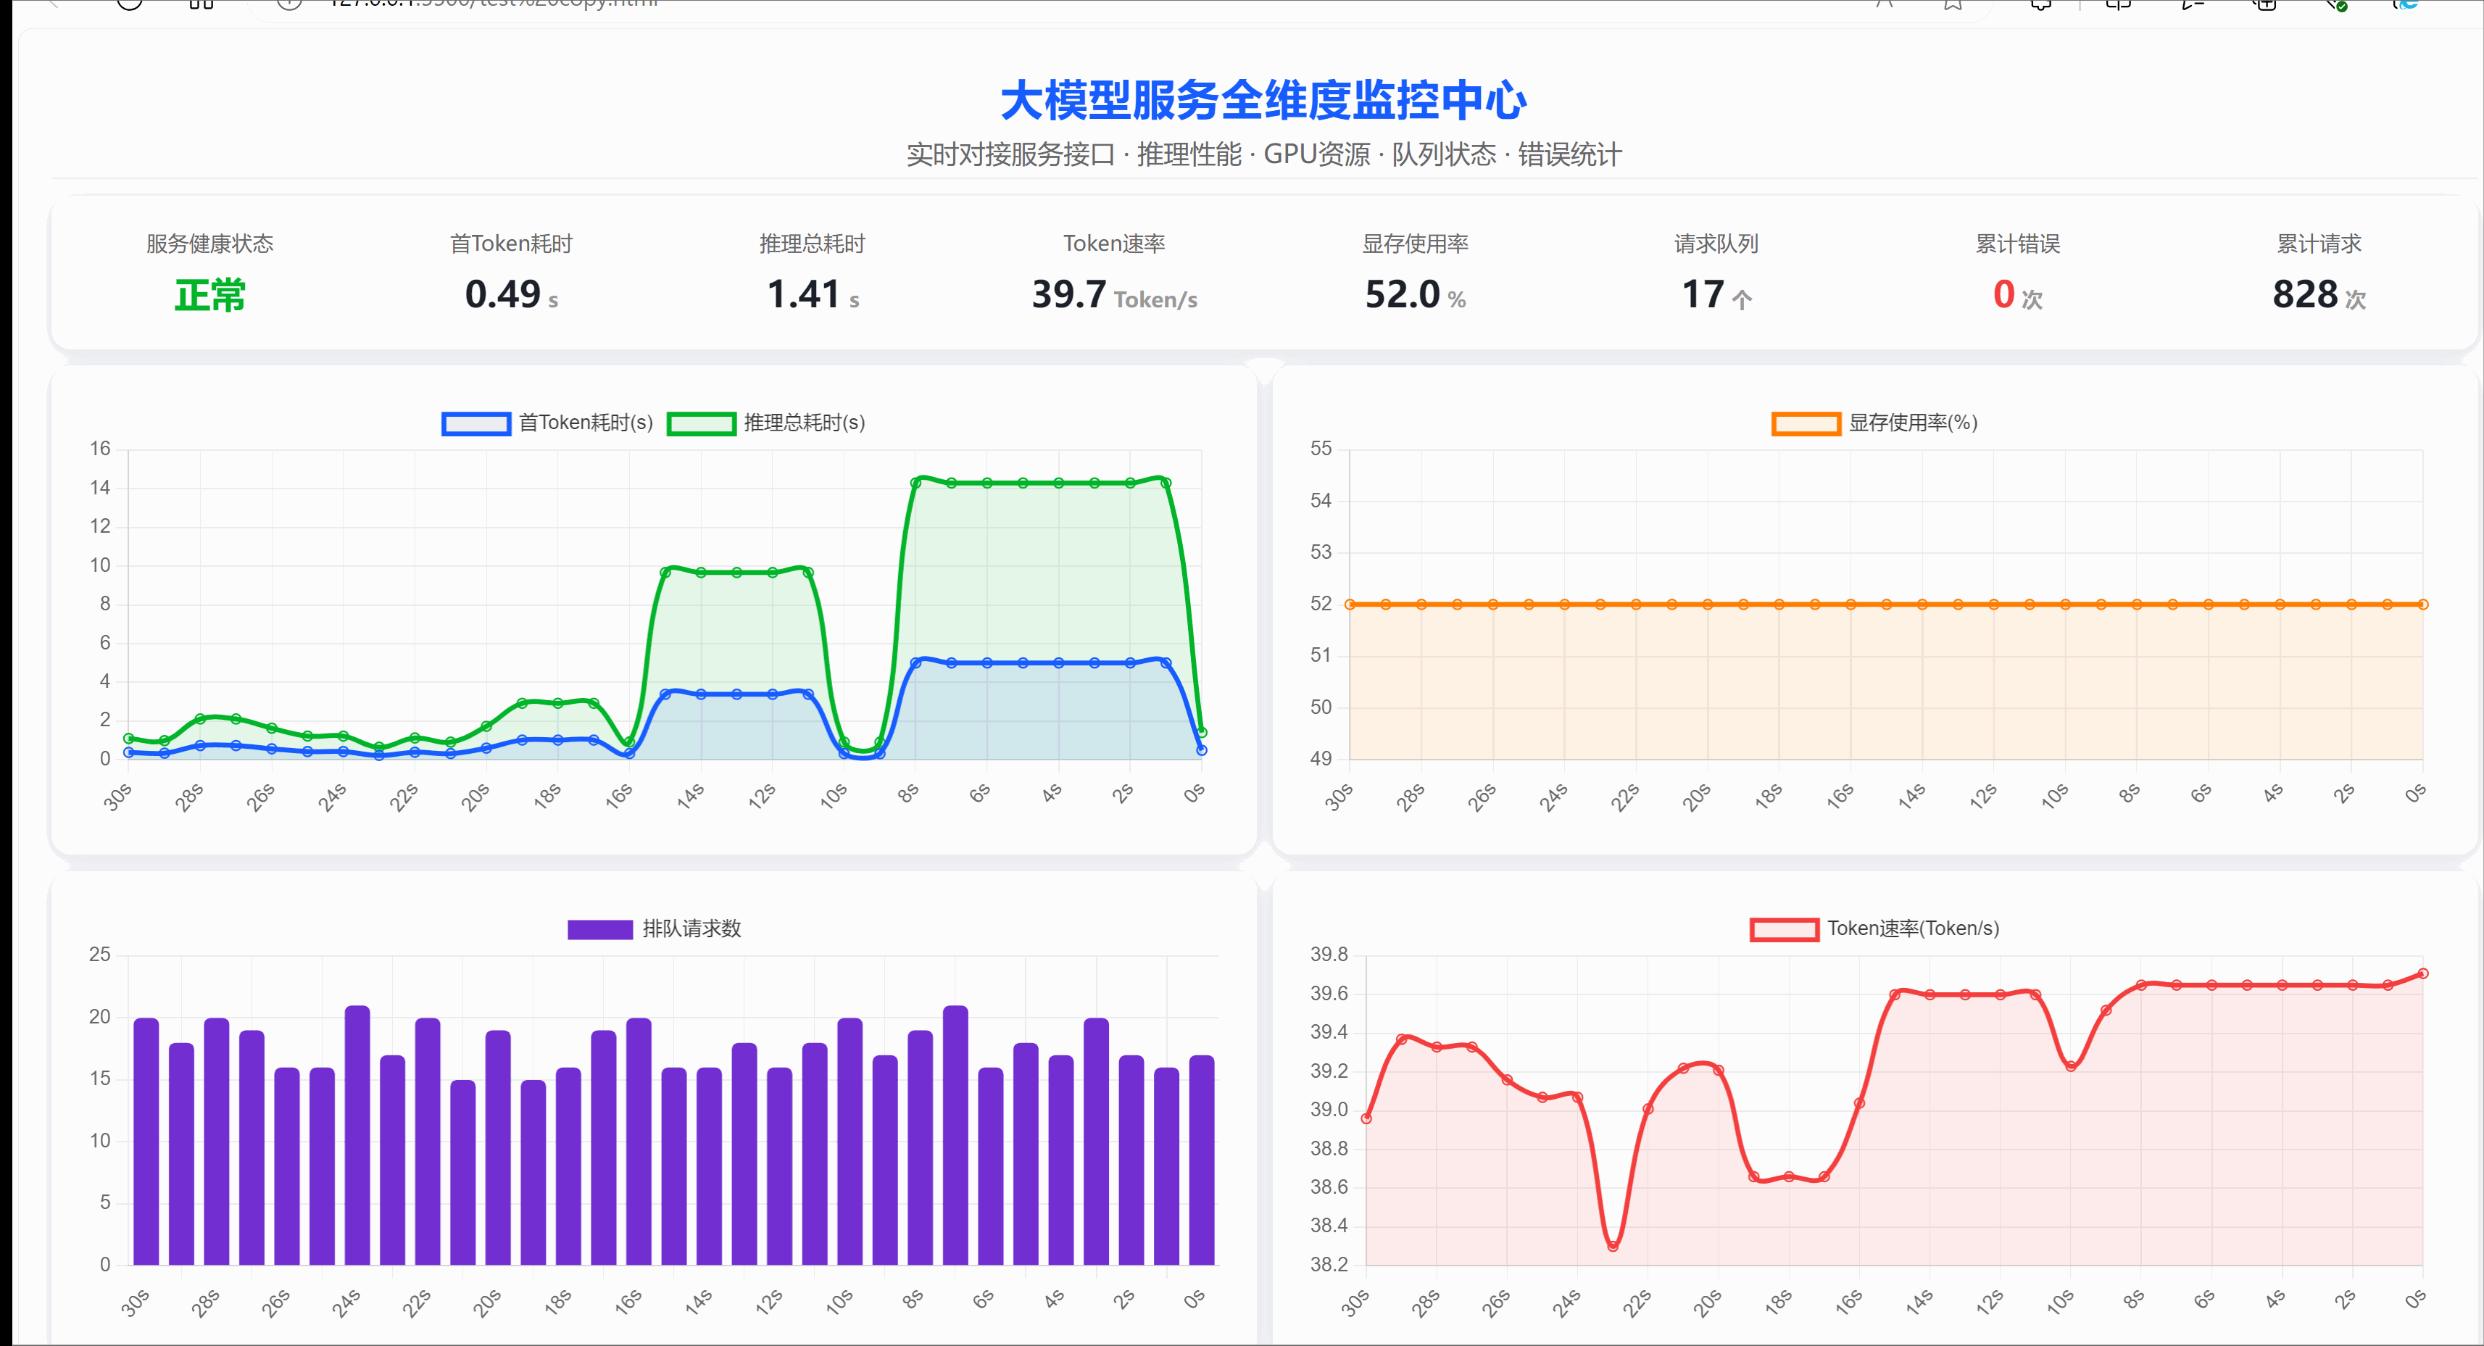Click the 16s x-axis label on memory chart
This screenshot has width=2484, height=1346.
pos(1840,797)
